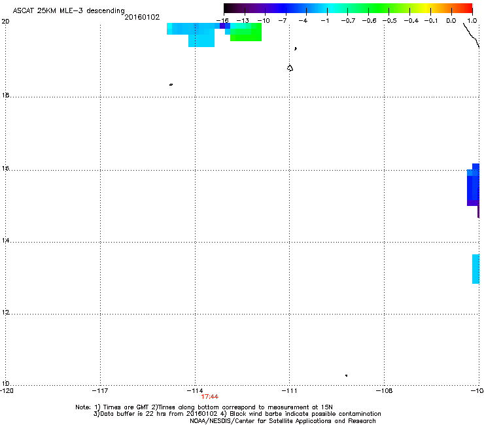Click the 18 latitude axis label

coord(5,95)
